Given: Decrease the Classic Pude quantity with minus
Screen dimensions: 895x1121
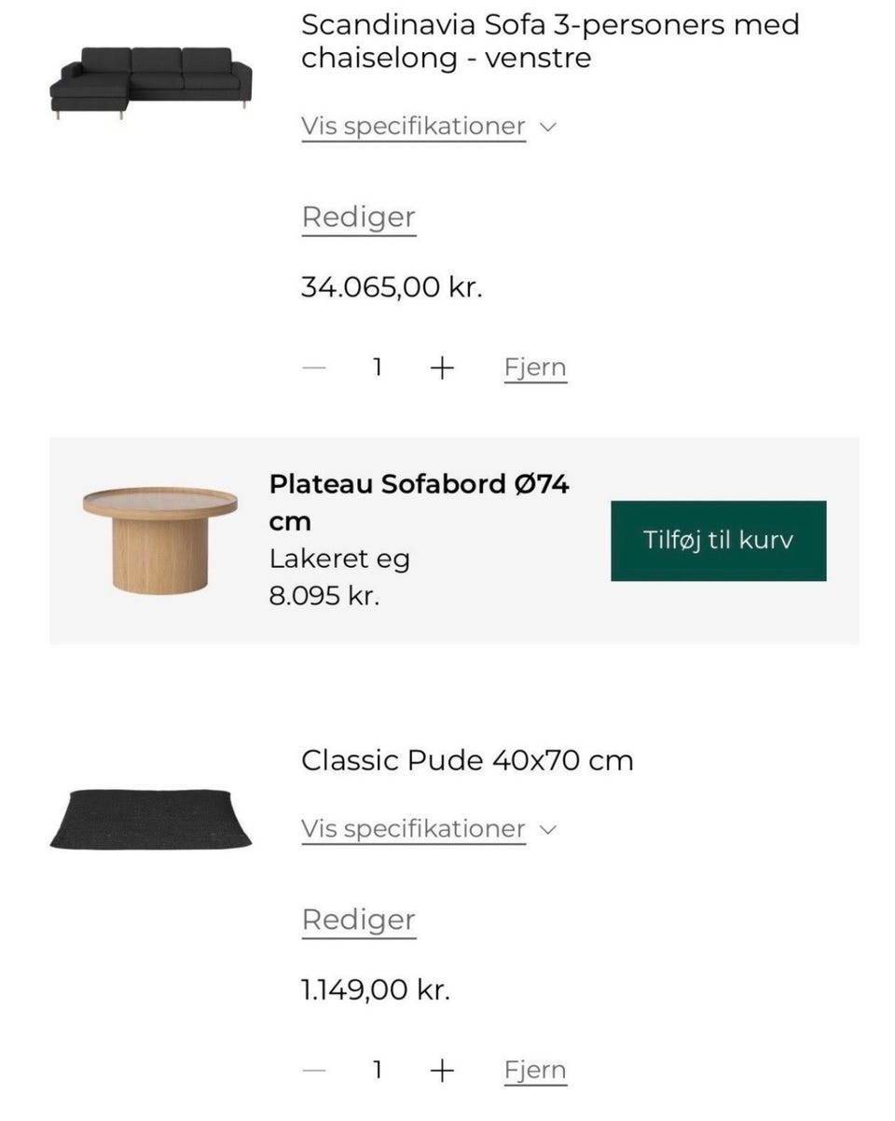Looking at the screenshot, I should tap(315, 1071).
